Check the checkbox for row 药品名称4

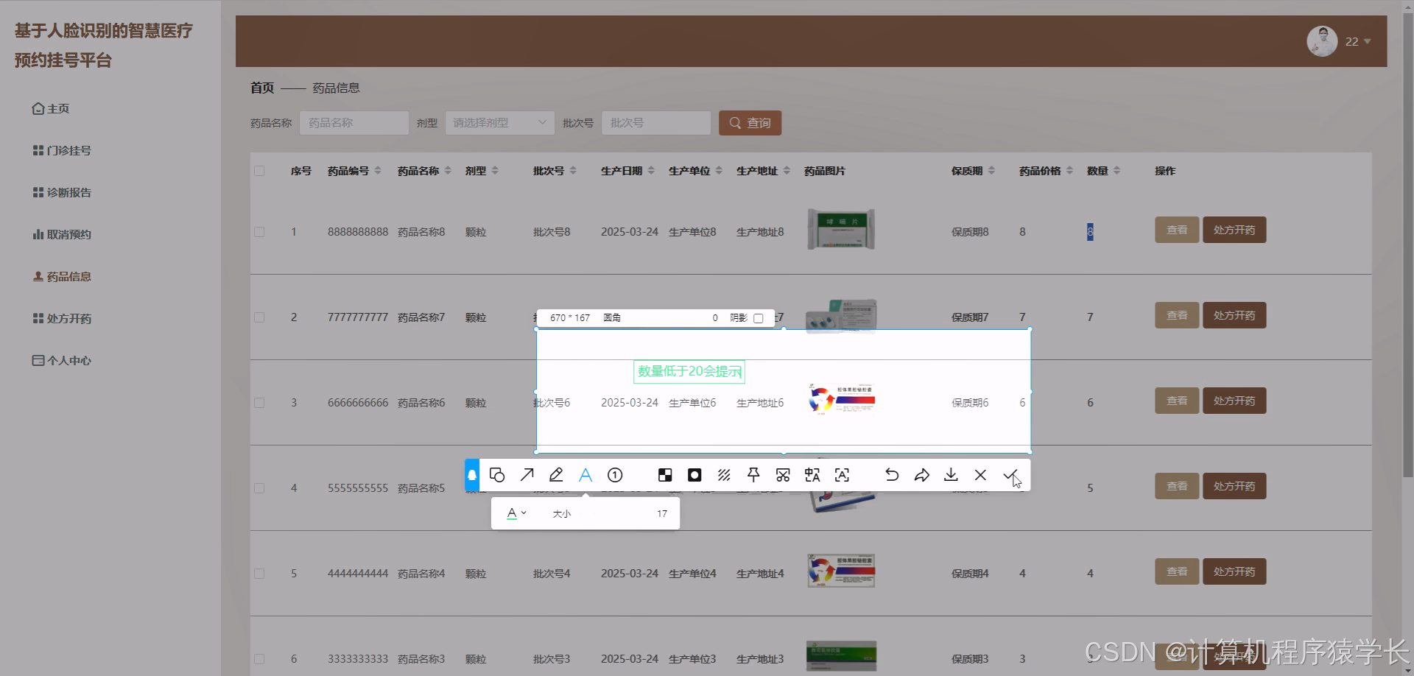[x=259, y=574]
